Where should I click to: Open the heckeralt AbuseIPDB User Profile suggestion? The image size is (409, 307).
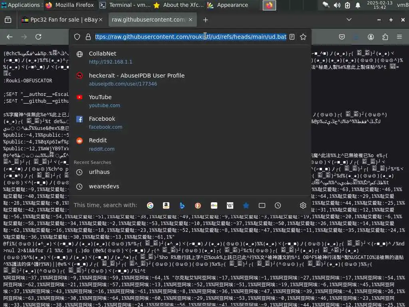click(190, 80)
